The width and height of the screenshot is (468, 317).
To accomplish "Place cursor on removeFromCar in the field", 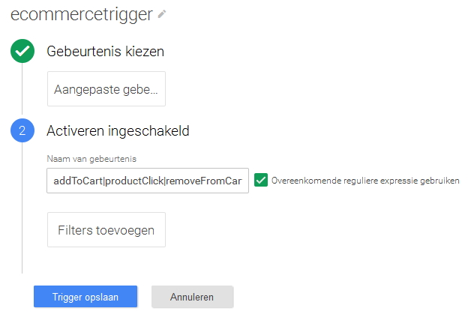I will 204,181.
